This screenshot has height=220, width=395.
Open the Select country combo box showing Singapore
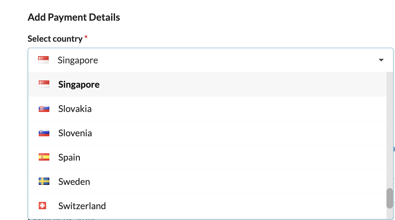click(x=211, y=60)
